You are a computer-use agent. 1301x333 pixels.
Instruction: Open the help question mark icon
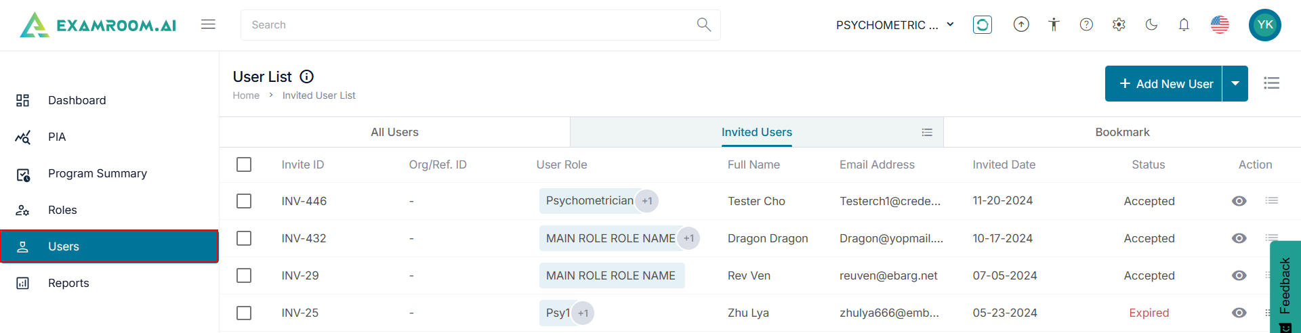pyautogui.click(x=1086, y=25)
